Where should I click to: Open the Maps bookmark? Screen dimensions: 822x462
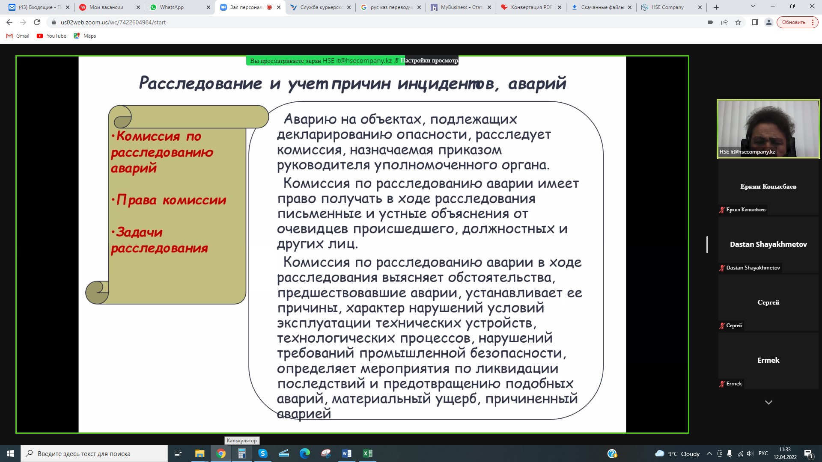coord(85,36)
